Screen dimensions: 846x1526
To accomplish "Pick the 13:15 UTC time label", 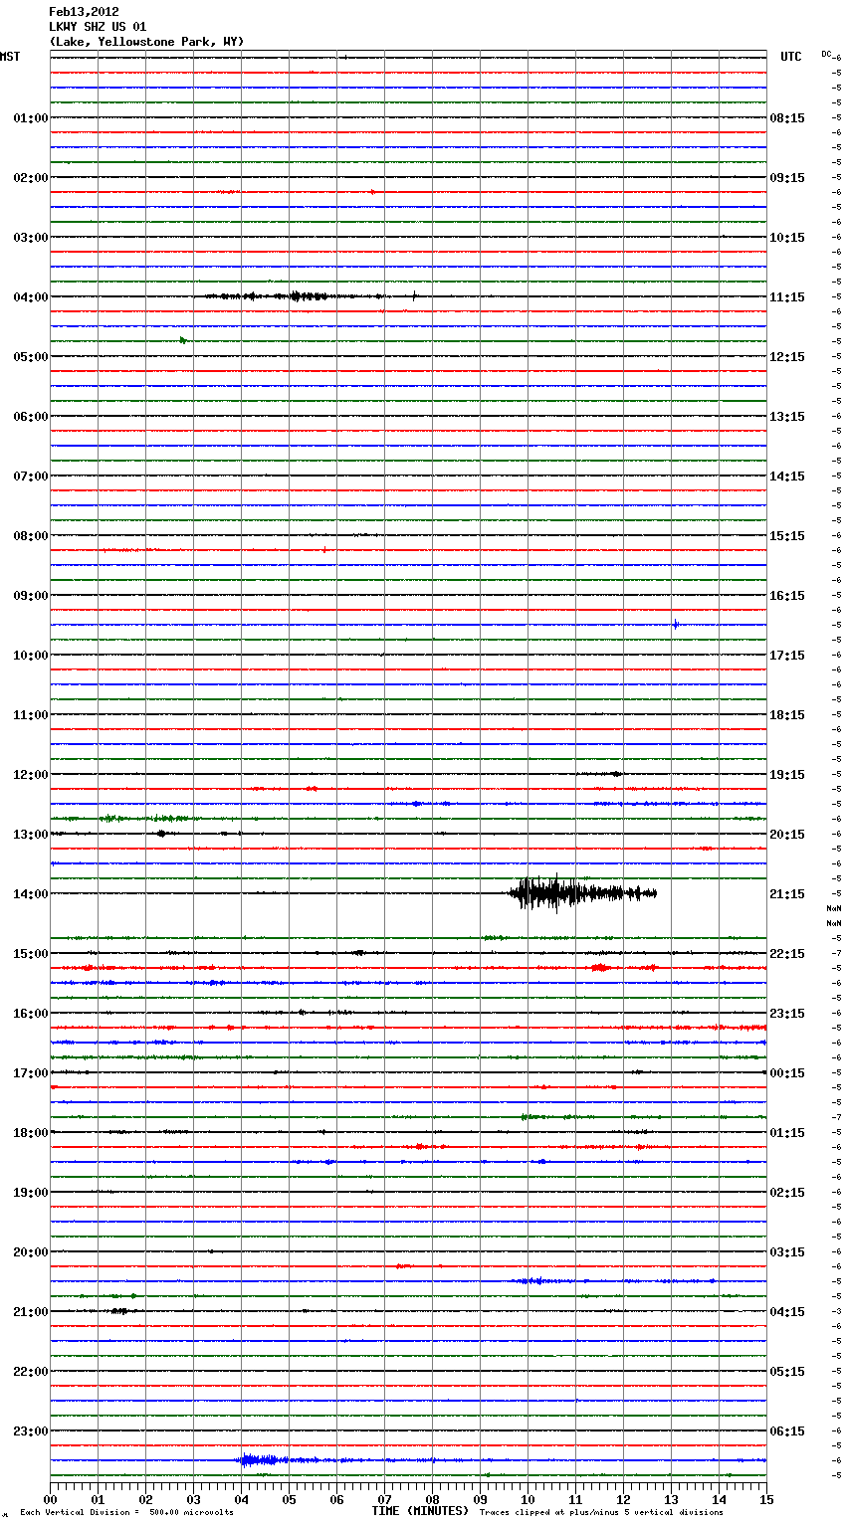I will point(787,417).
